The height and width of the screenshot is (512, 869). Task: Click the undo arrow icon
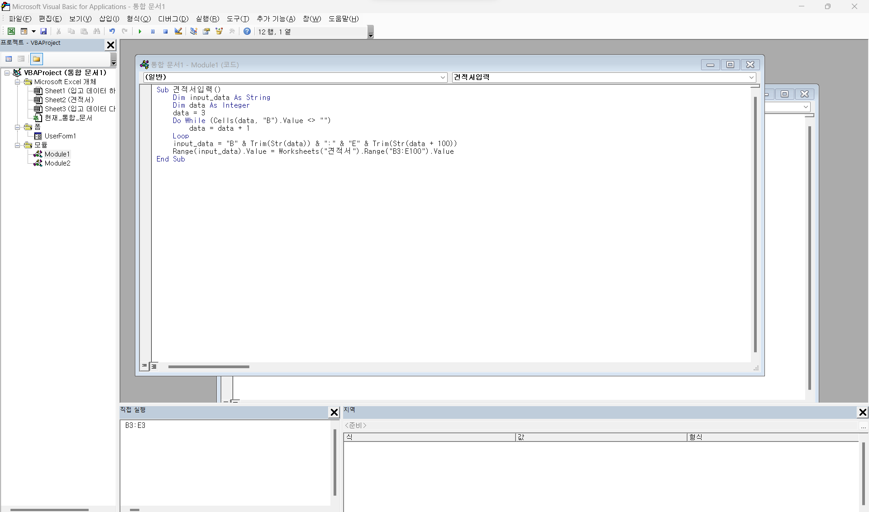112,31
